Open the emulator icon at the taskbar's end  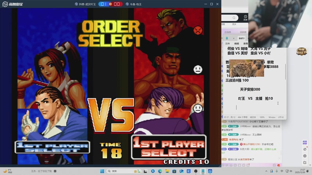click(210, 171)
